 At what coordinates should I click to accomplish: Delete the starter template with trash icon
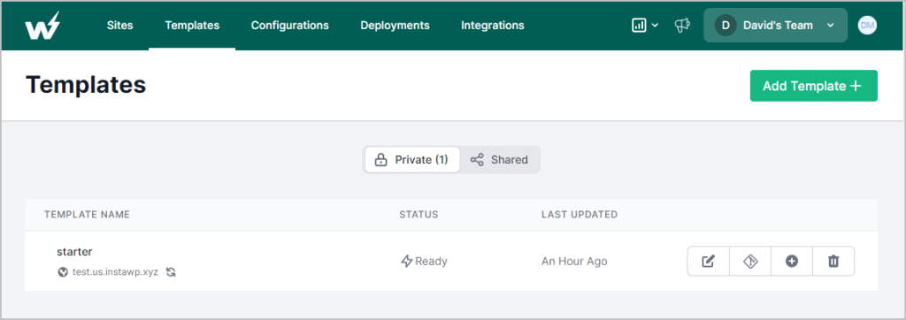click(833, 261)
